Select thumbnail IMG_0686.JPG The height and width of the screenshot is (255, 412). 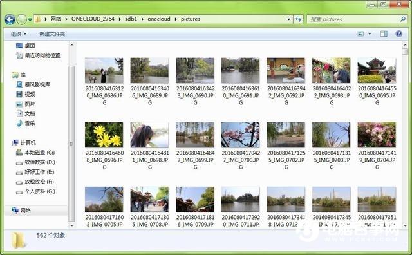click(104, 70)
